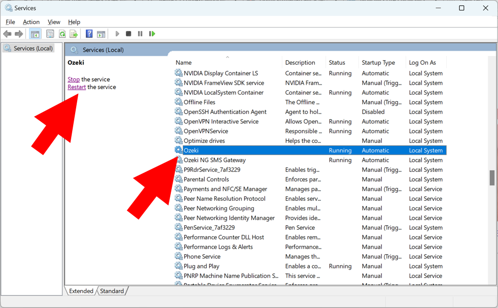
Task: Click the gear icon of Plug and Play
Action: (179, 266)
